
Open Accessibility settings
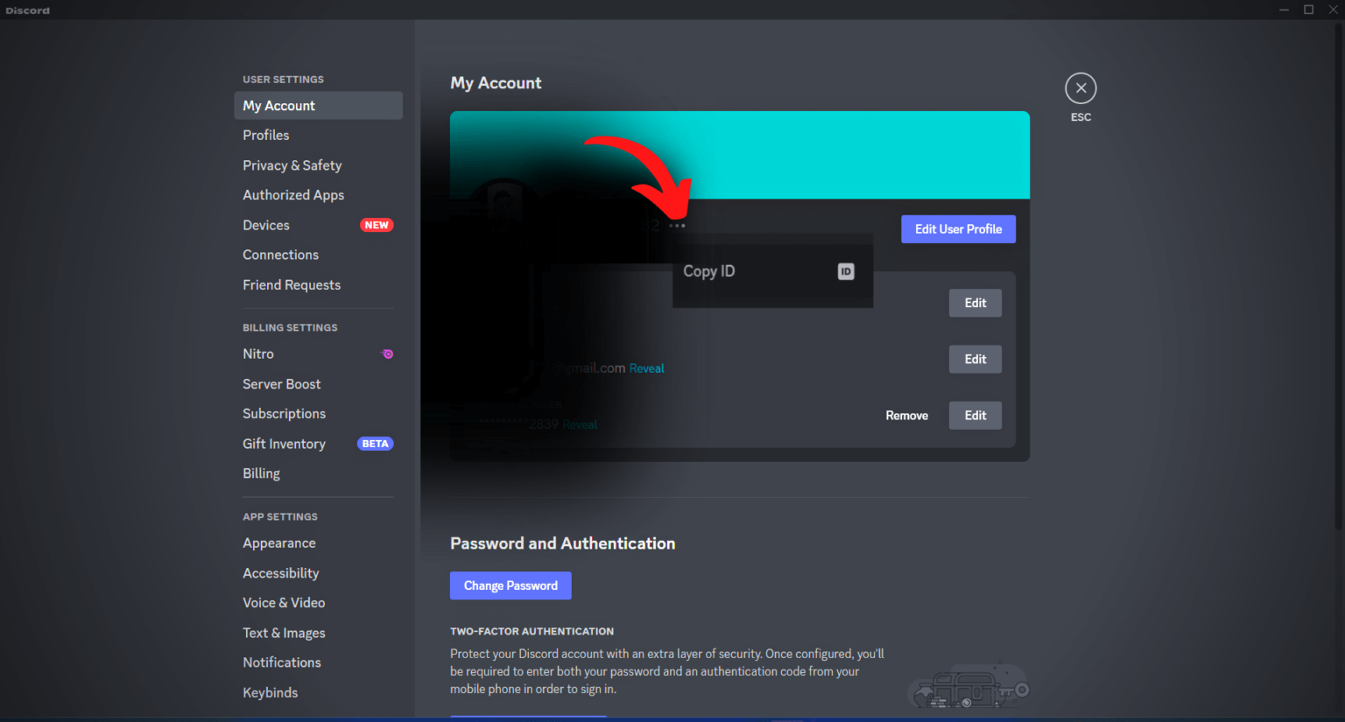pyautogui.click(x=280, y=572)
